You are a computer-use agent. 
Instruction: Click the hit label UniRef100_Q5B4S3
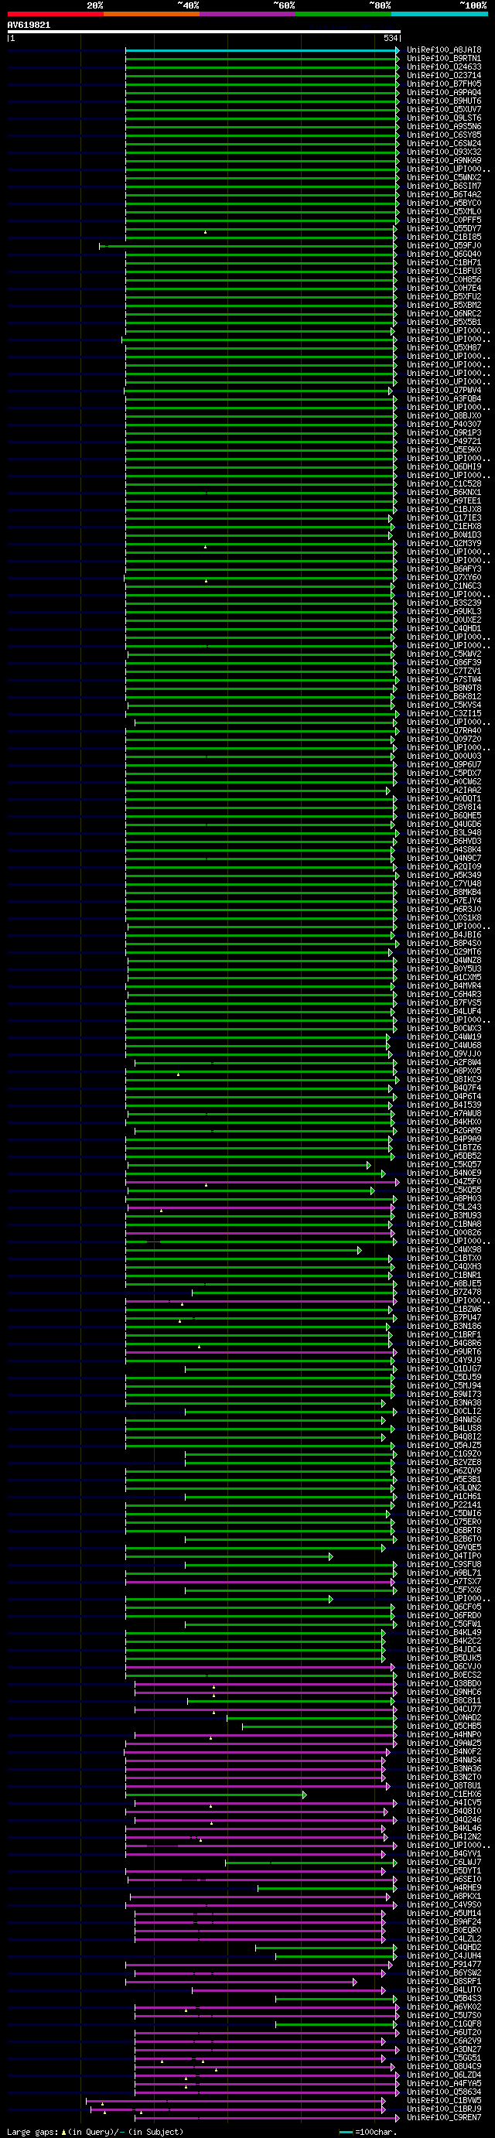(x=443, y=1999)
